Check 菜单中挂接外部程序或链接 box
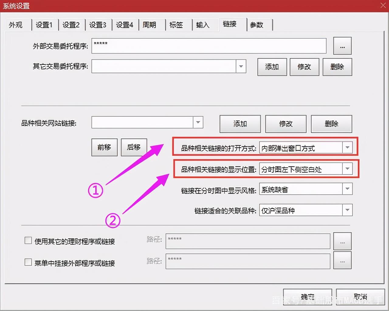The image size is (389, 311). pos(28,262)
